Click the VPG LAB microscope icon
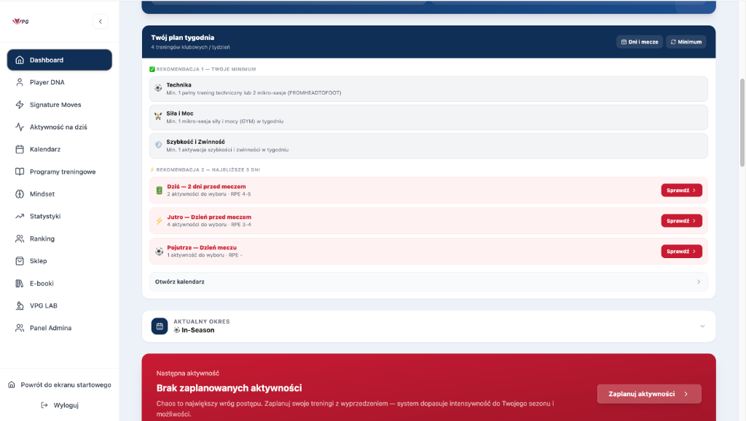The width and height of the screenshot is (746, 421). coord(20,305)
